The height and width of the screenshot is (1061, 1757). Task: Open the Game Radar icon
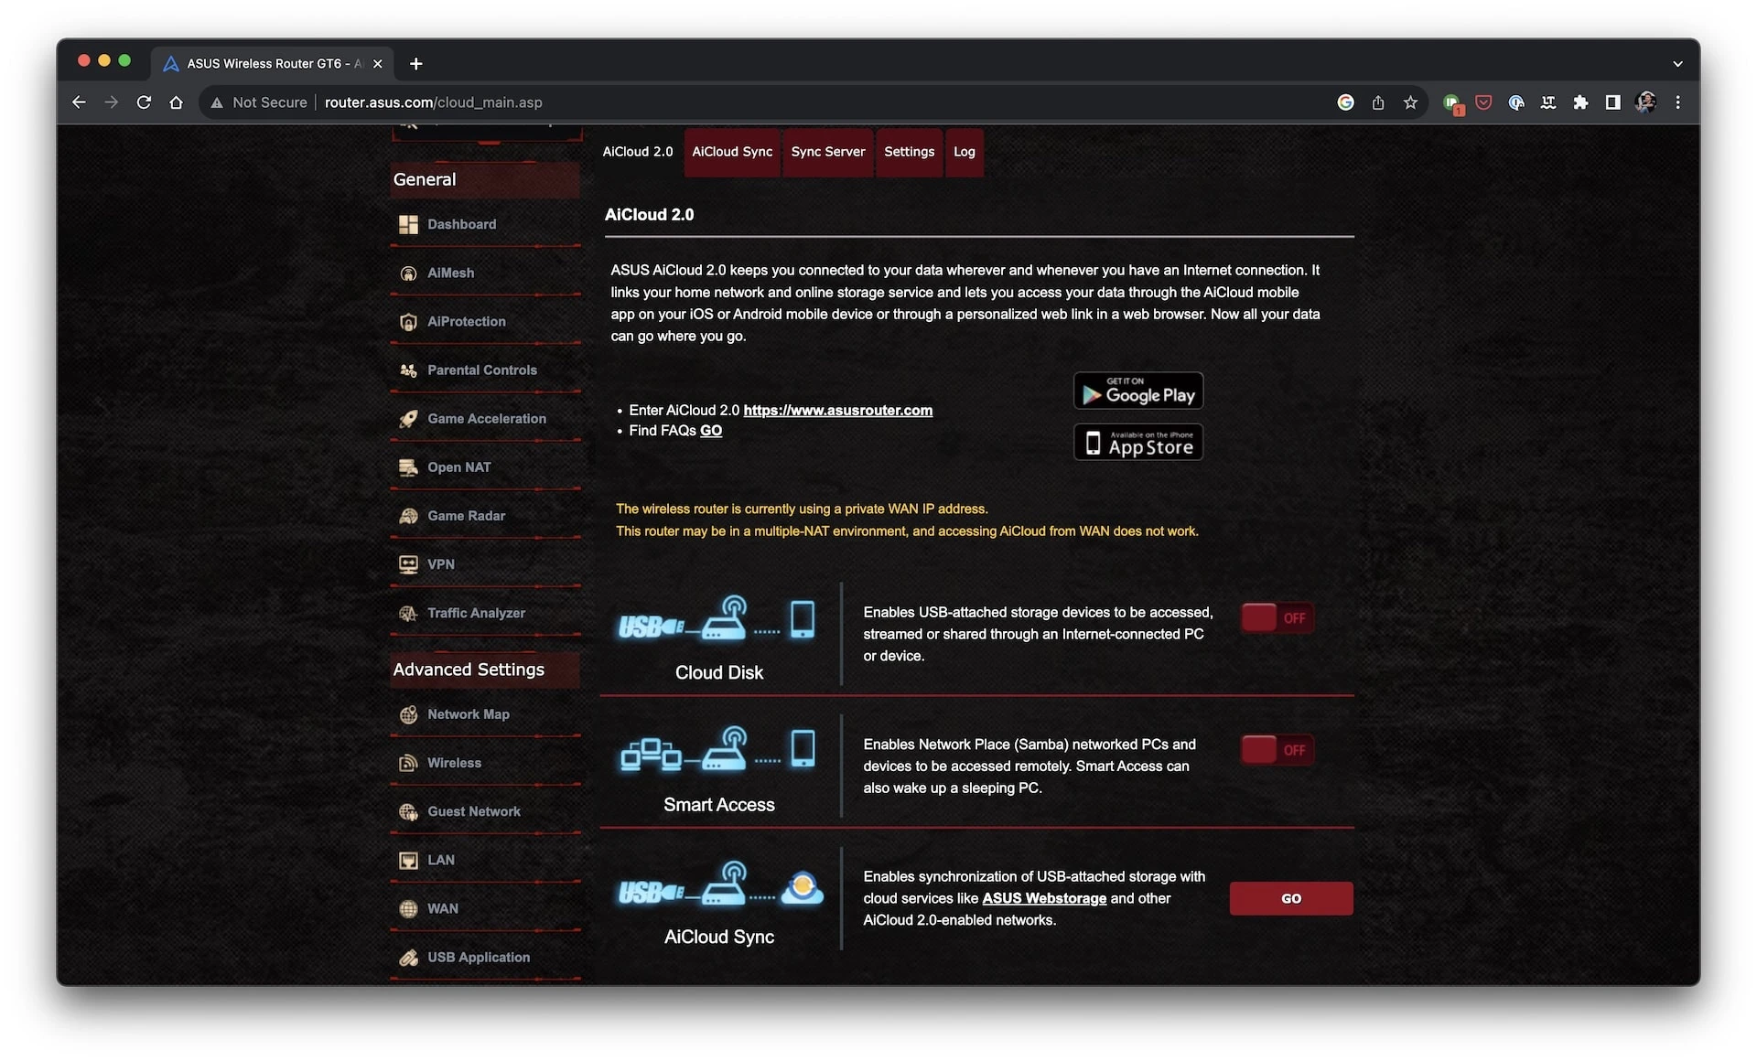(408, 516)
